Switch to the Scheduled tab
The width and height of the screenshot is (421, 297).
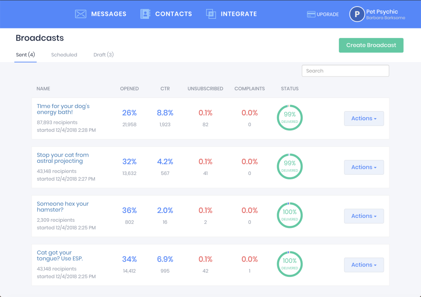tap(64, 54)
